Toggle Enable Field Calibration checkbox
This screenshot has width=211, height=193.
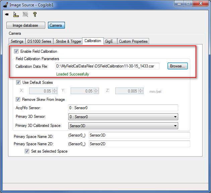[x=16, y=51]
